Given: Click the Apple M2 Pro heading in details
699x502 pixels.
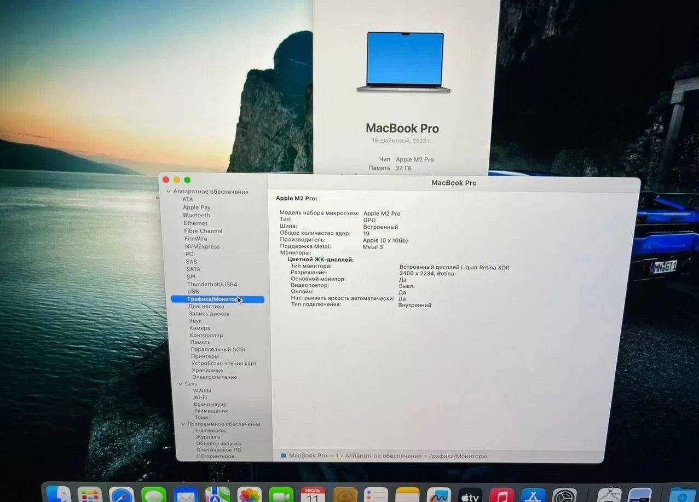Looking at the screenshot, I should (x=296, y=198).
